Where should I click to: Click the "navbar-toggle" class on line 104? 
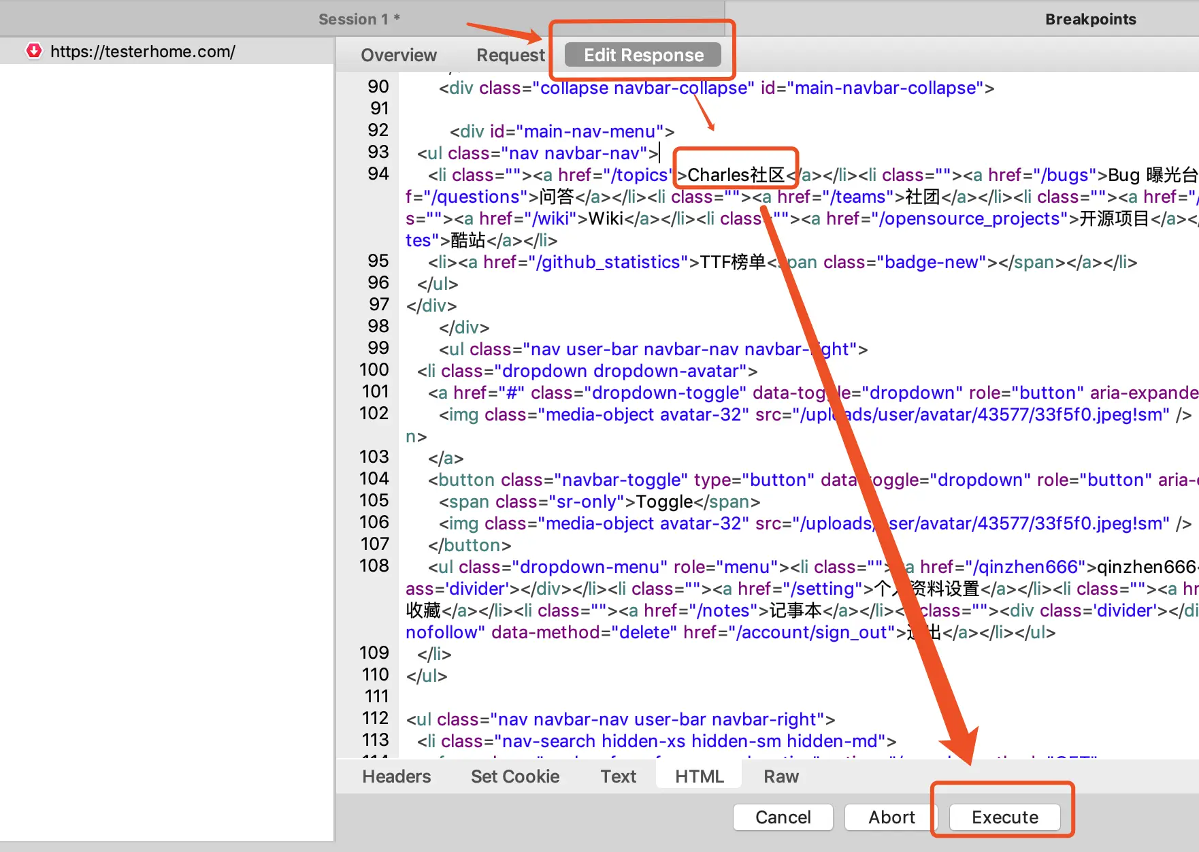(621, 480)
